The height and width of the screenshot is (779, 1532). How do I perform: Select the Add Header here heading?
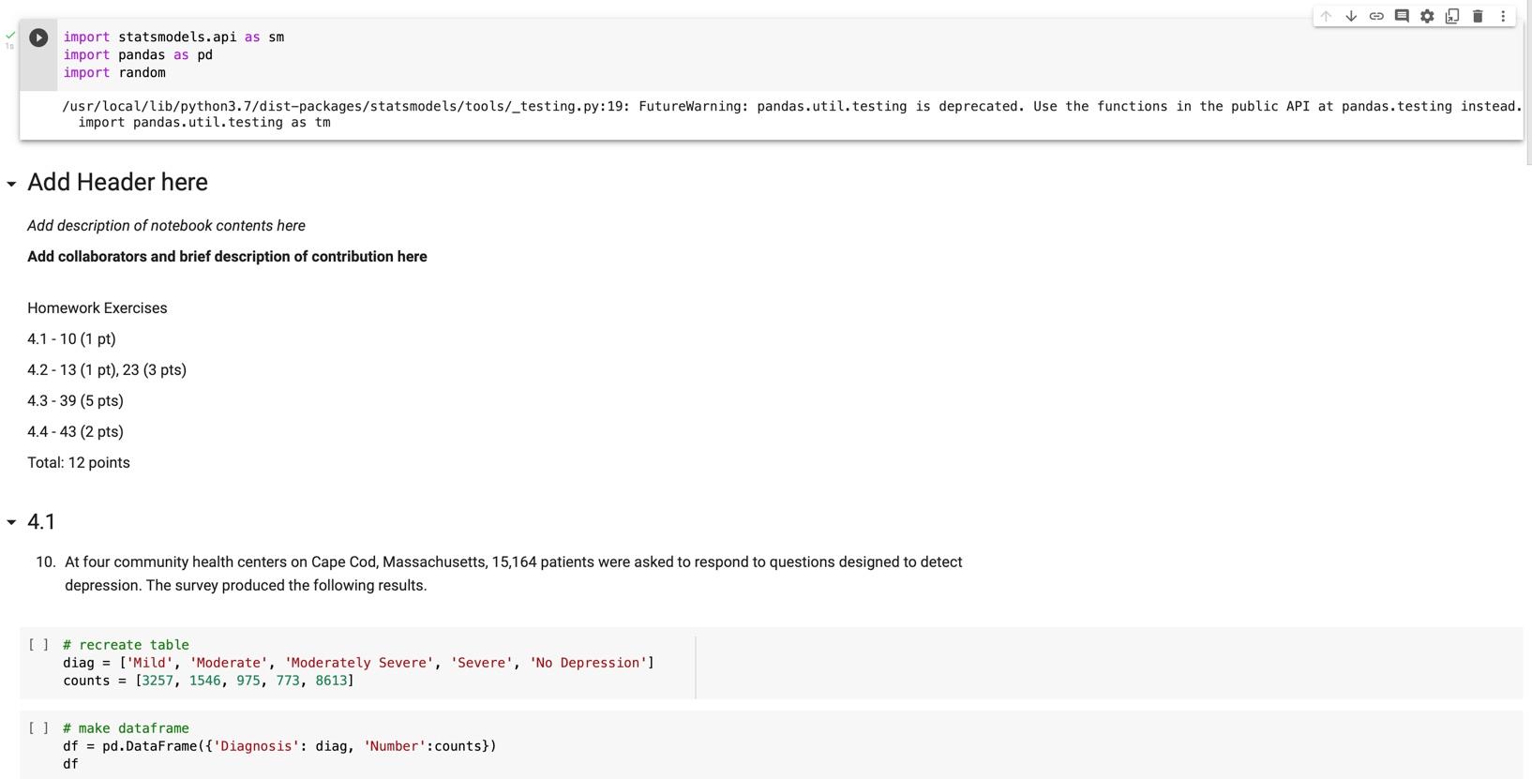117,182
